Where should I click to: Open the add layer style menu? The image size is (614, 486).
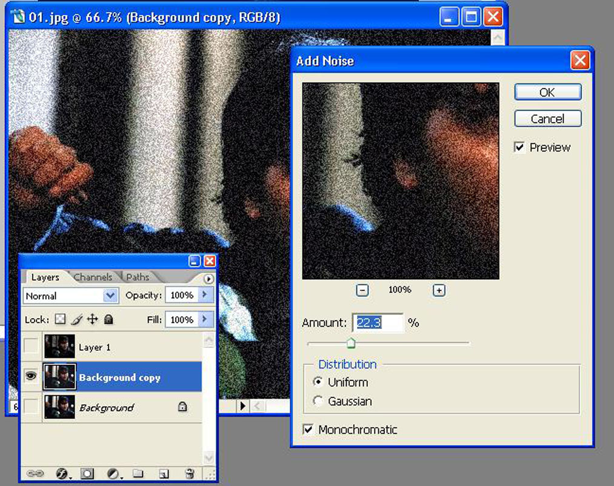[x=62, y=474]
